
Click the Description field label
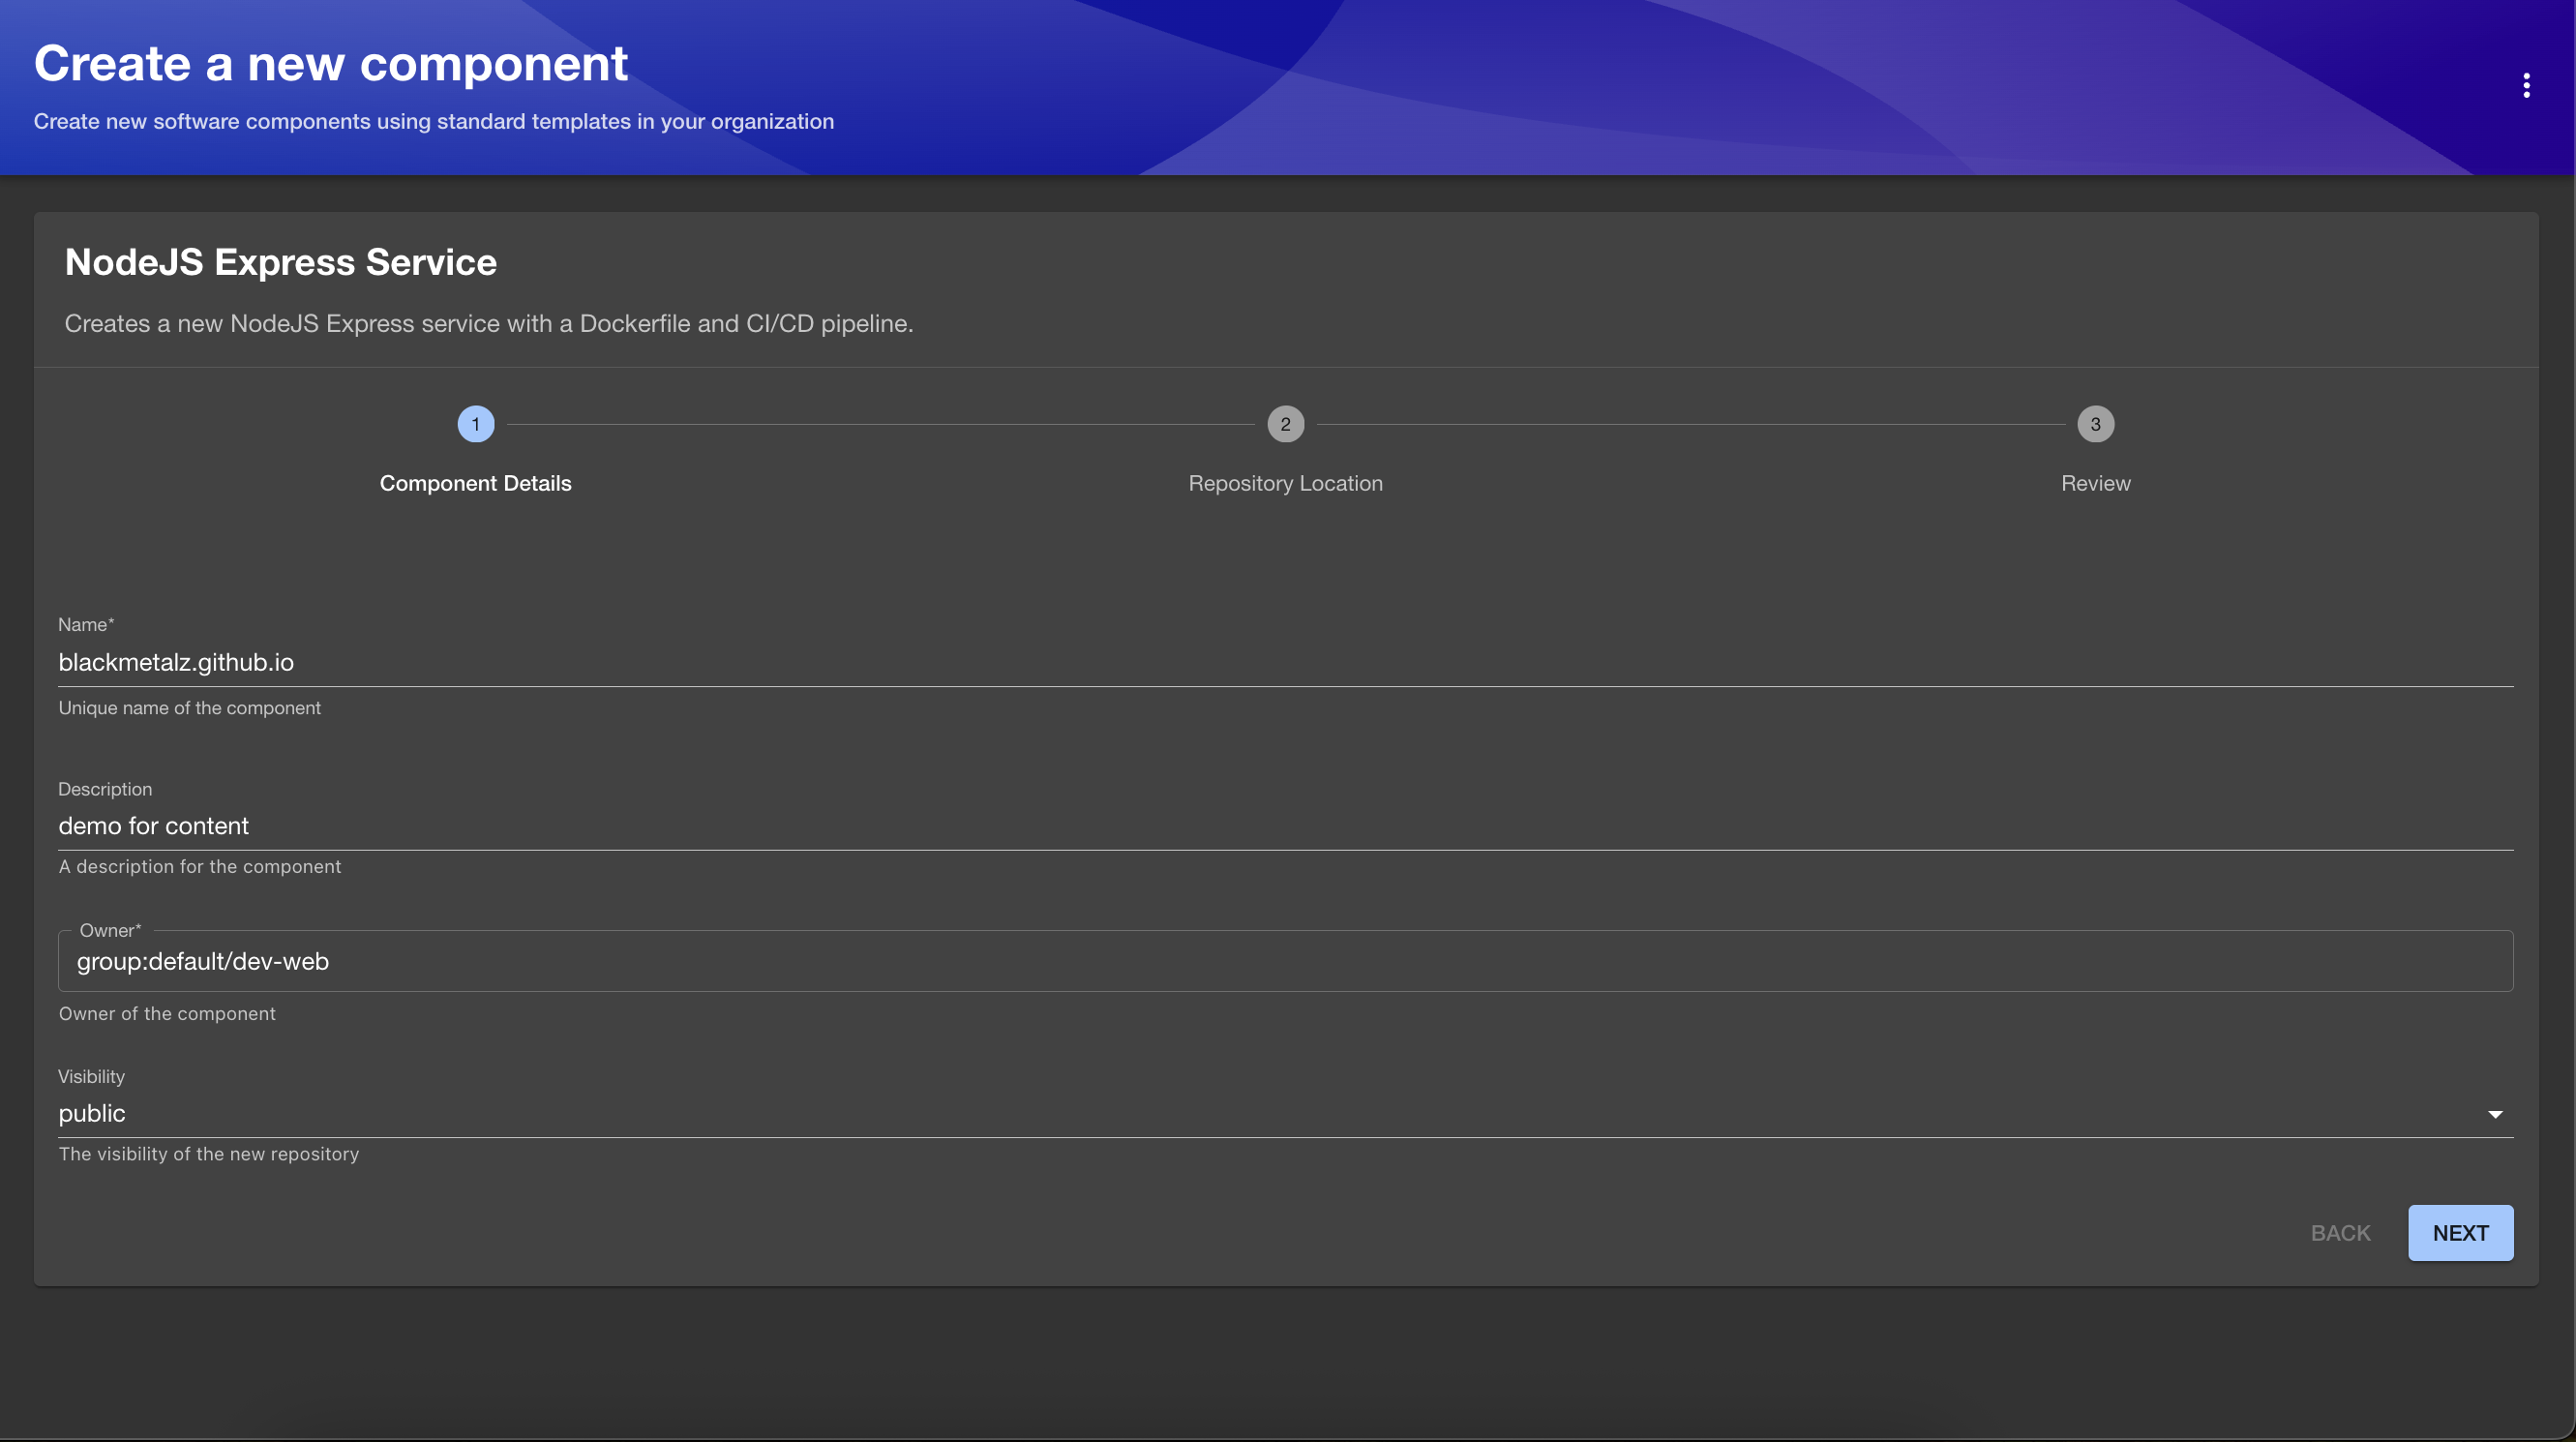click(x=105, y=789)
